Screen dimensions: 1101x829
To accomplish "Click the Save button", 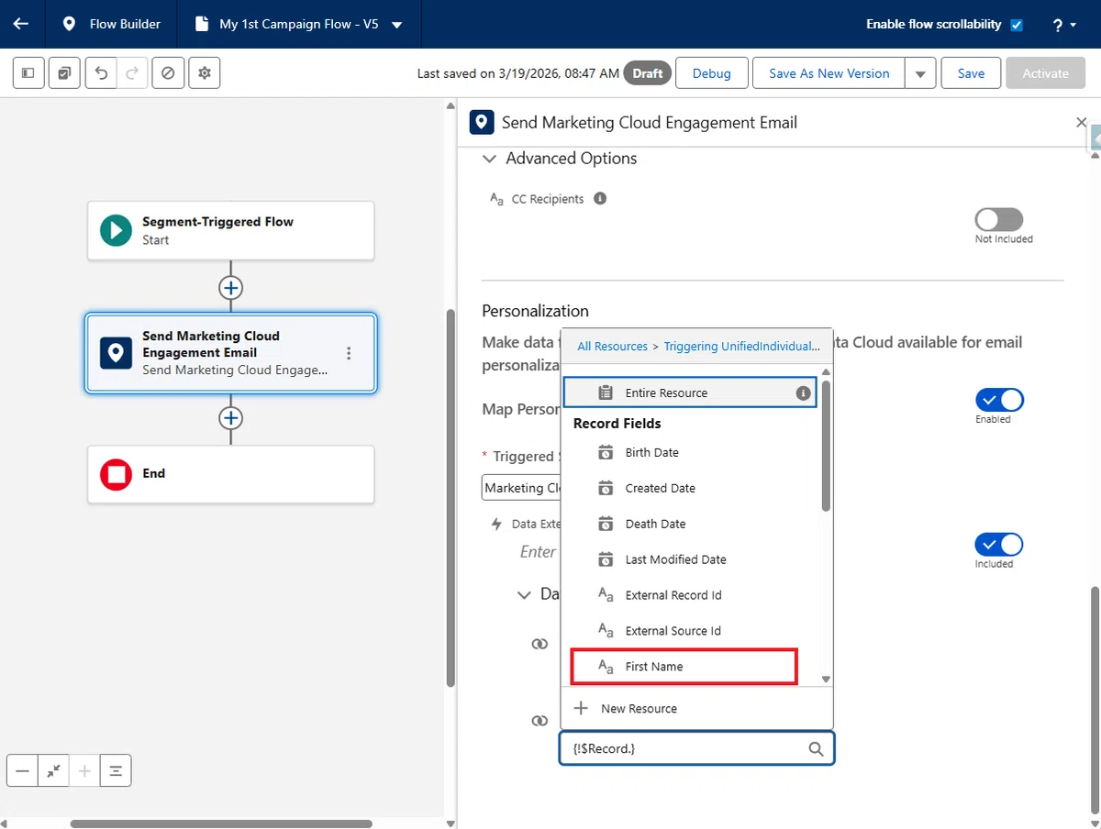I will [x=971, y=73].
